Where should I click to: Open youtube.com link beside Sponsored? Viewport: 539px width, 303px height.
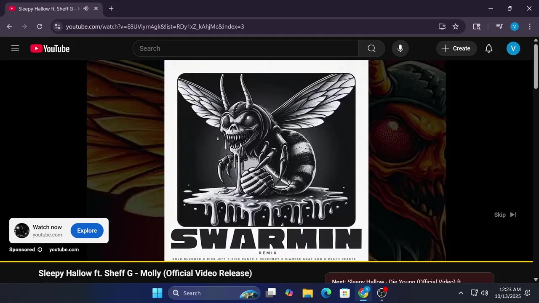64,250
